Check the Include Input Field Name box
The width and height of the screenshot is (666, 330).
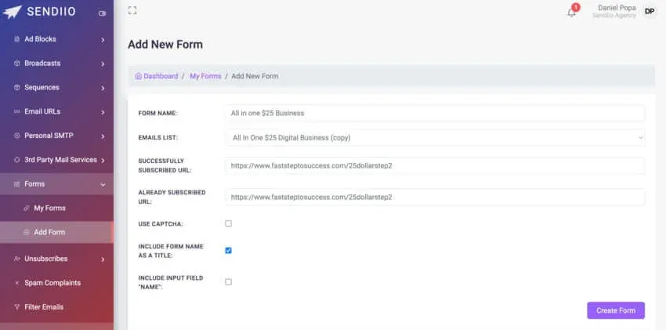(x=229, y=282)
